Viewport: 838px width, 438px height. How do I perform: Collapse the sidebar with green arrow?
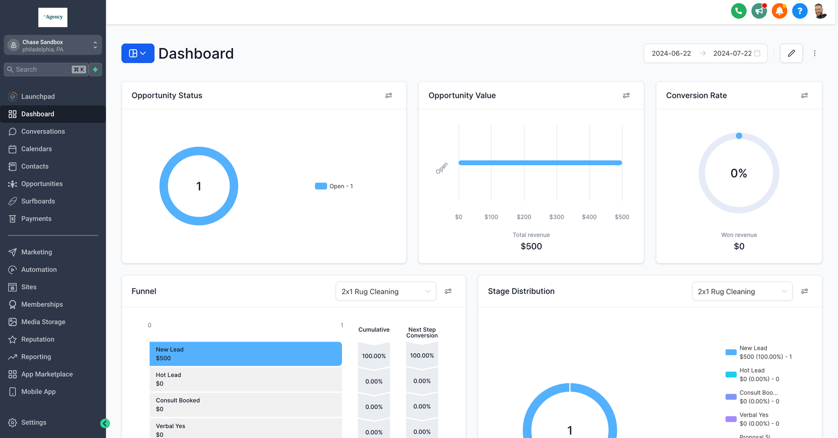pos(105,423)
